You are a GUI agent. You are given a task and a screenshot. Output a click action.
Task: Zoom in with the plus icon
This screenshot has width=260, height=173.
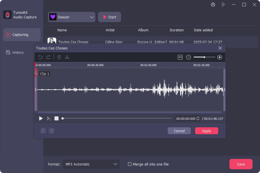[x=220, y=57]
